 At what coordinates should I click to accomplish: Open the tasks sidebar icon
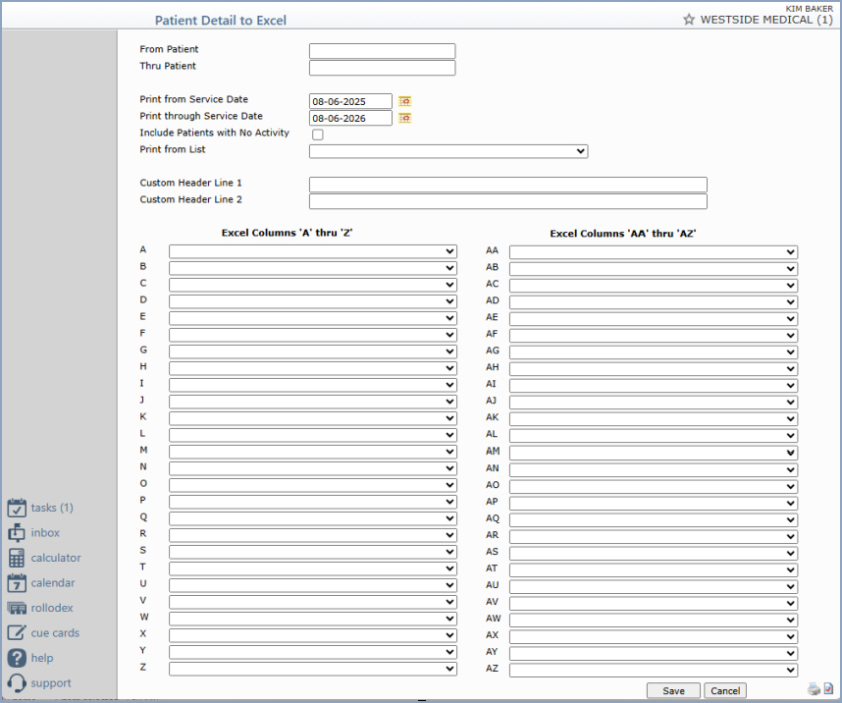coord(17,508)
